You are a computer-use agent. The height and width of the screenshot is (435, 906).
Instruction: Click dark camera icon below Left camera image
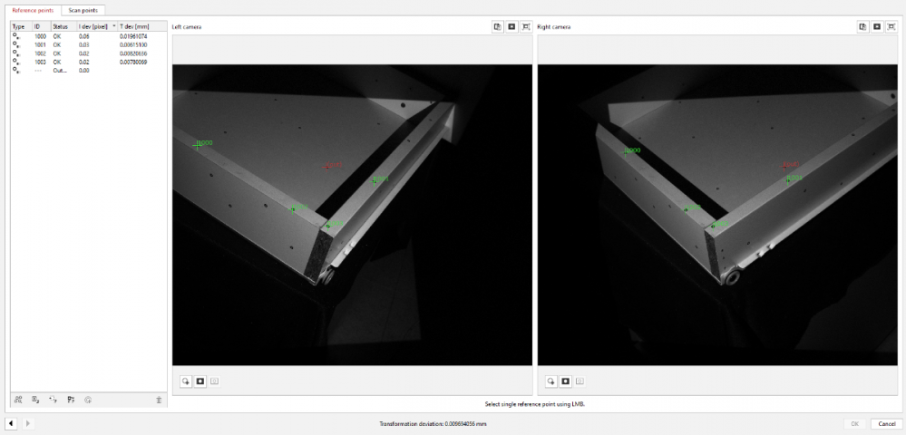click(200, 382)
